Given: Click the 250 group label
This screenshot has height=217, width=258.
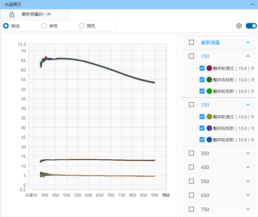Looking at the screenshot, I should 205,105.
